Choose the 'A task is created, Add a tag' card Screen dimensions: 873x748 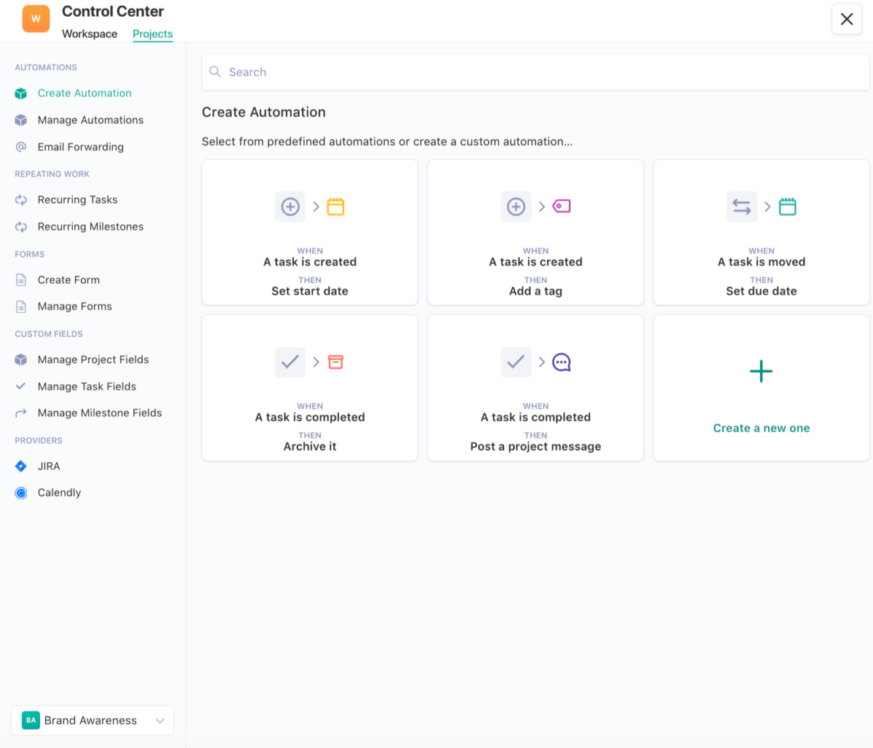pos(535,232)
